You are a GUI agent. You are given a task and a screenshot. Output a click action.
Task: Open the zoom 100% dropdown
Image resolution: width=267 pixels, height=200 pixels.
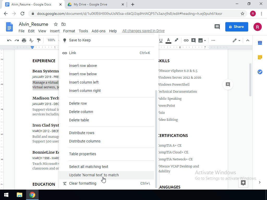[x=53, y=40]
